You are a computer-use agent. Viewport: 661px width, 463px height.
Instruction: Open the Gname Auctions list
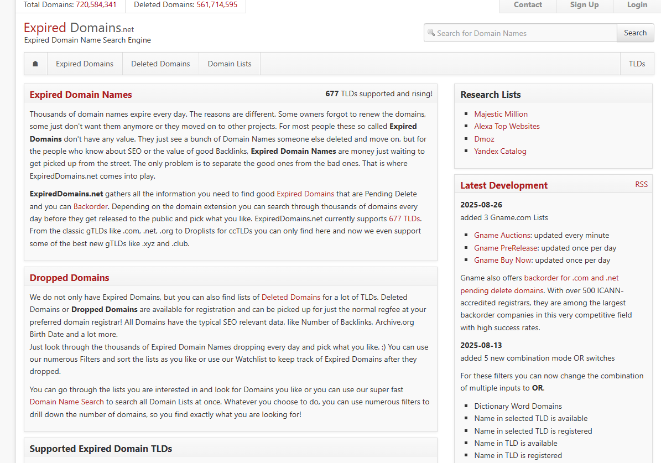[502, 235]
